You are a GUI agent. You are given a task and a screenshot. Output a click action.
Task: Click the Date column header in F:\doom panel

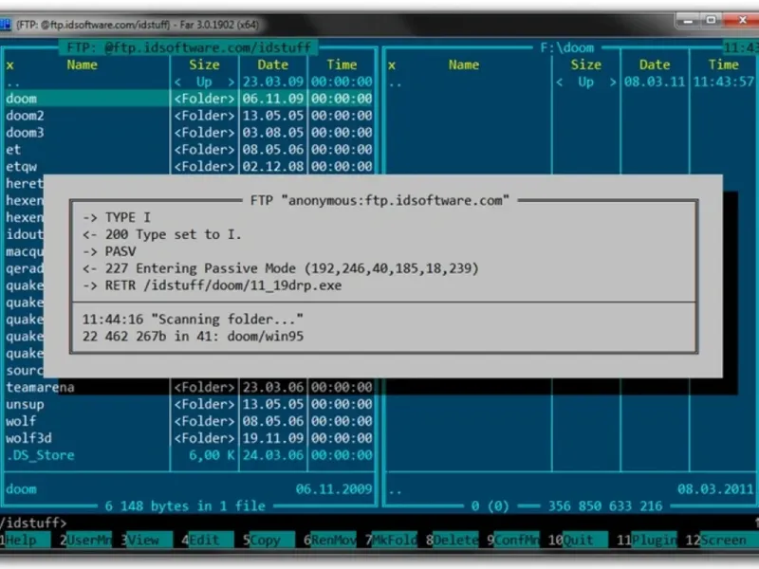point(655,64)
